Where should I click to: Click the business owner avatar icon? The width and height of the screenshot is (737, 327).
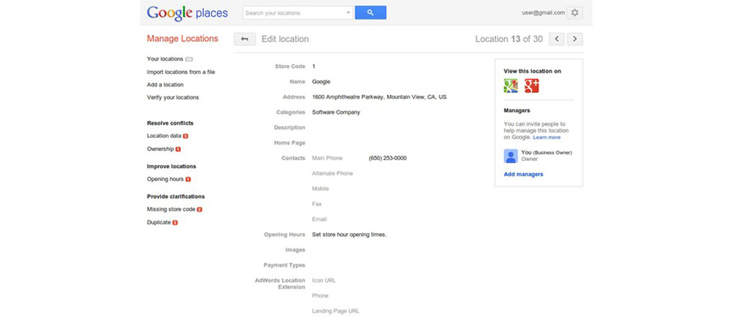point(510,156)
